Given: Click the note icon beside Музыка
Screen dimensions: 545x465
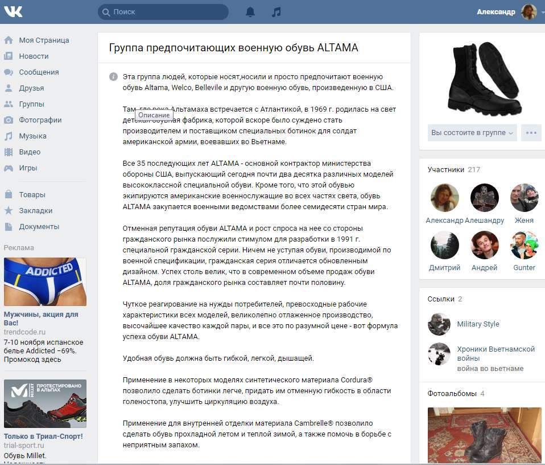Looking at the screenshot, I should pos(9,136).
